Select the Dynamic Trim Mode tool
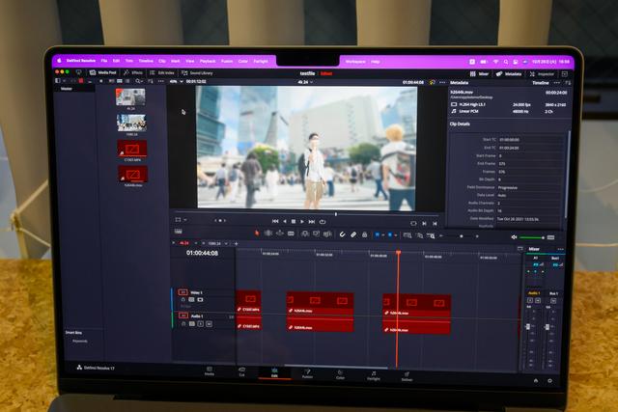The width and height of the screenshot is (618, 412). click(x=279, y=233)
